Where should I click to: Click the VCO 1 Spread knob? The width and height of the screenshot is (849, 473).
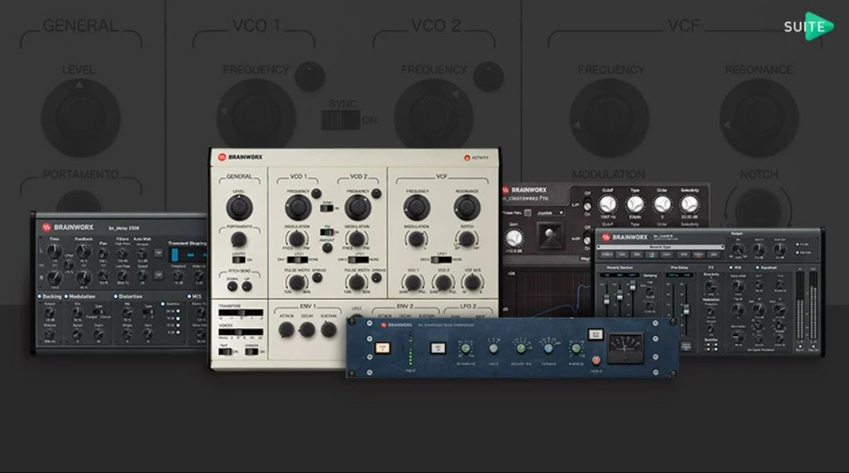tap(318, 278)
